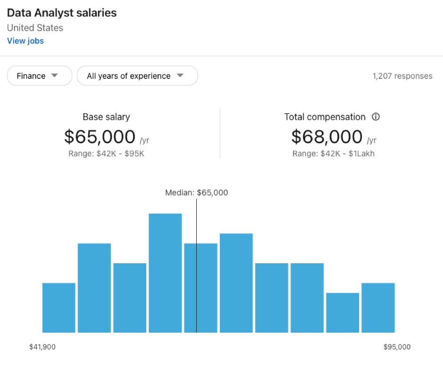Expand the Finance filter pill
Screen dimensions: 443x369
[x=39, y=76]
